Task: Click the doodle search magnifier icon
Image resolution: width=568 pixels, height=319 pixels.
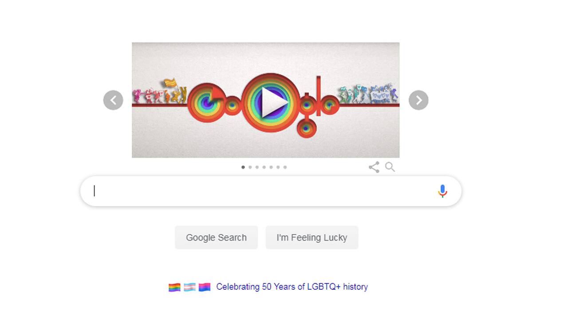Action: 390,167
